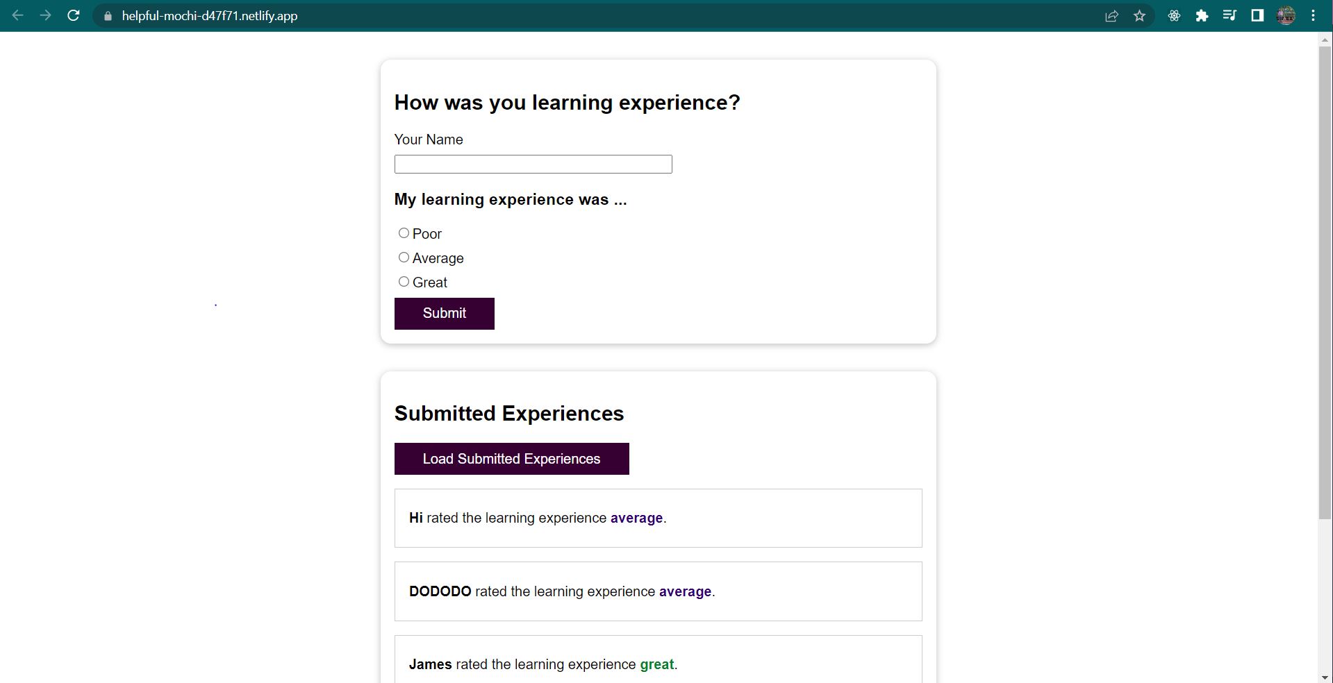
Task: Click the share page icon
Action: [x=1112, y=15]
